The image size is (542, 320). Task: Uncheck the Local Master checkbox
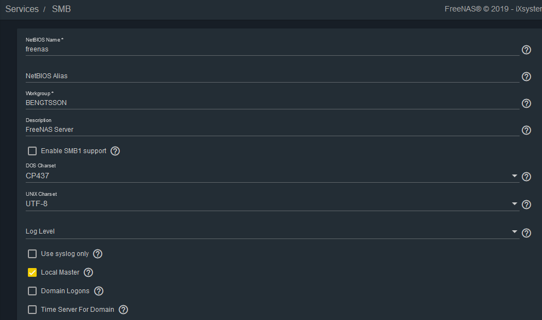[x=32, y=272]
